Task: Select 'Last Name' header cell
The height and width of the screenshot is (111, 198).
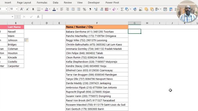Action: click(x=16, y=27)
